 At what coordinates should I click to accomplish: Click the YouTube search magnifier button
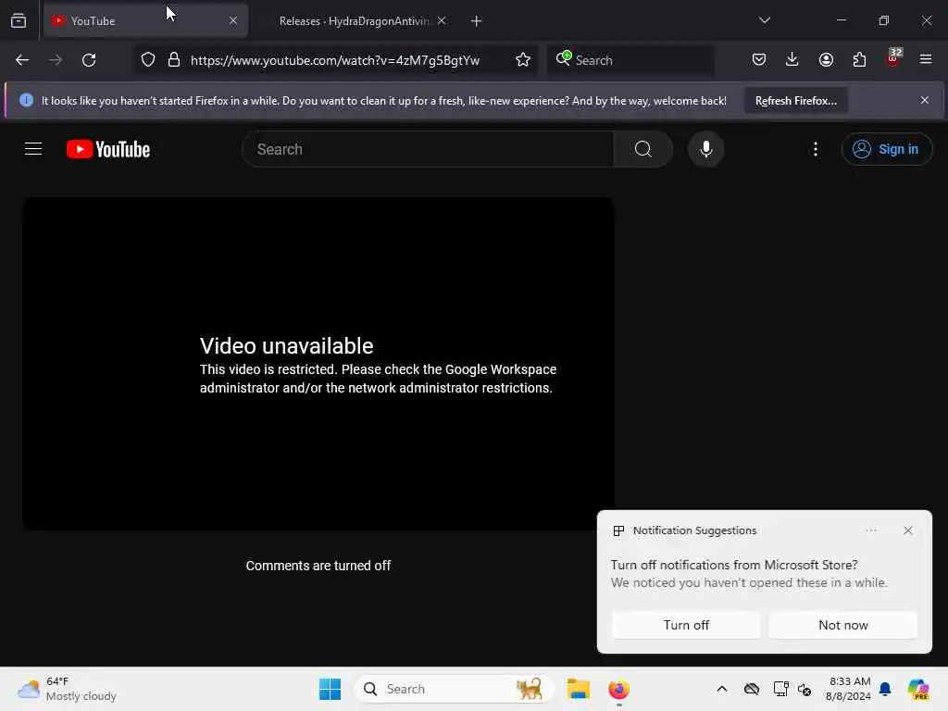pyautogui.click(x=643, y=149)
